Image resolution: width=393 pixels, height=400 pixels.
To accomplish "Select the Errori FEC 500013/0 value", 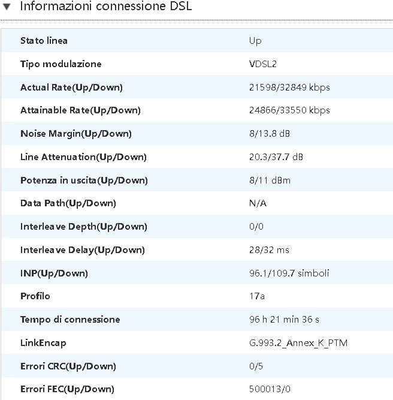I will pyautogui.click(x=270, y=389).
